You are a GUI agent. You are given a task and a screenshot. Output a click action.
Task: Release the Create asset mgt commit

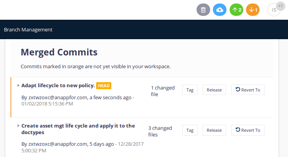214,130
